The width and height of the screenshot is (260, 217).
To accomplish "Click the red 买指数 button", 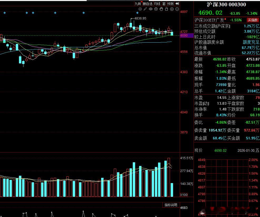I will tap(253, 20).
